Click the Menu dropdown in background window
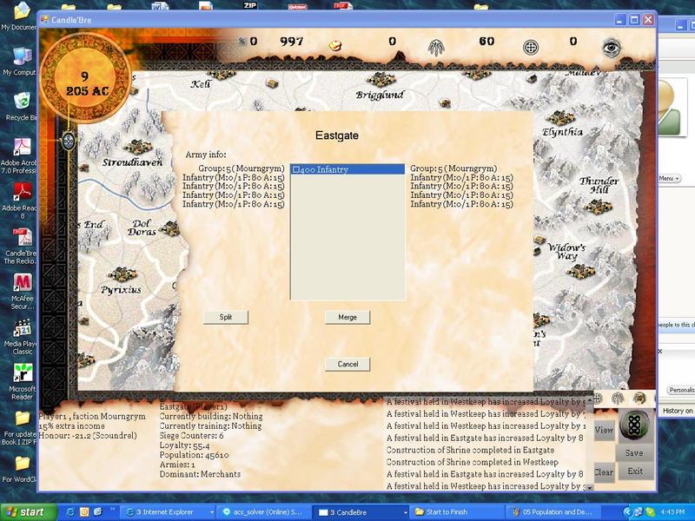The width and height of the screenshot is (695, 521). [x=669, y=179]
